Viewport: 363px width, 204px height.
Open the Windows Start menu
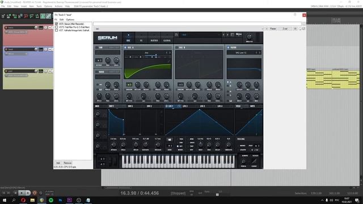[5, 200]
